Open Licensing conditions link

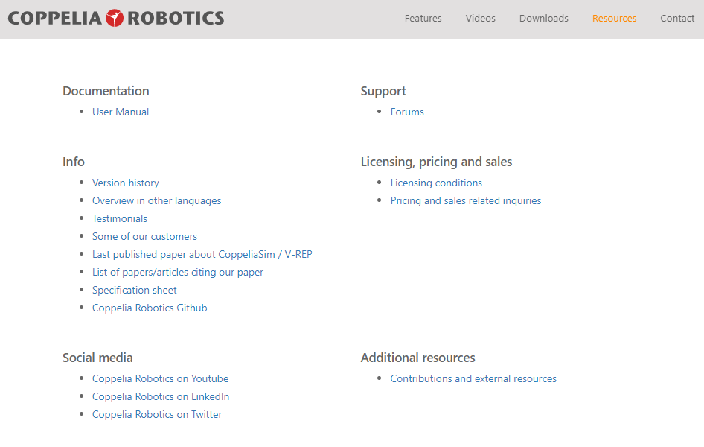(x=436, y=183)
